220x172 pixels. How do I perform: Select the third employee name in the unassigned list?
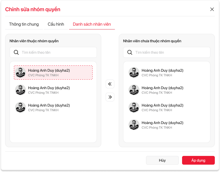pos(162,105)
